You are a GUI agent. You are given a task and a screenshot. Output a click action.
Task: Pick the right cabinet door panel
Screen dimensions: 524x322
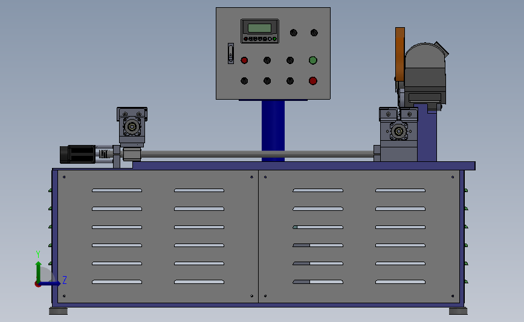tap(359, 236)
